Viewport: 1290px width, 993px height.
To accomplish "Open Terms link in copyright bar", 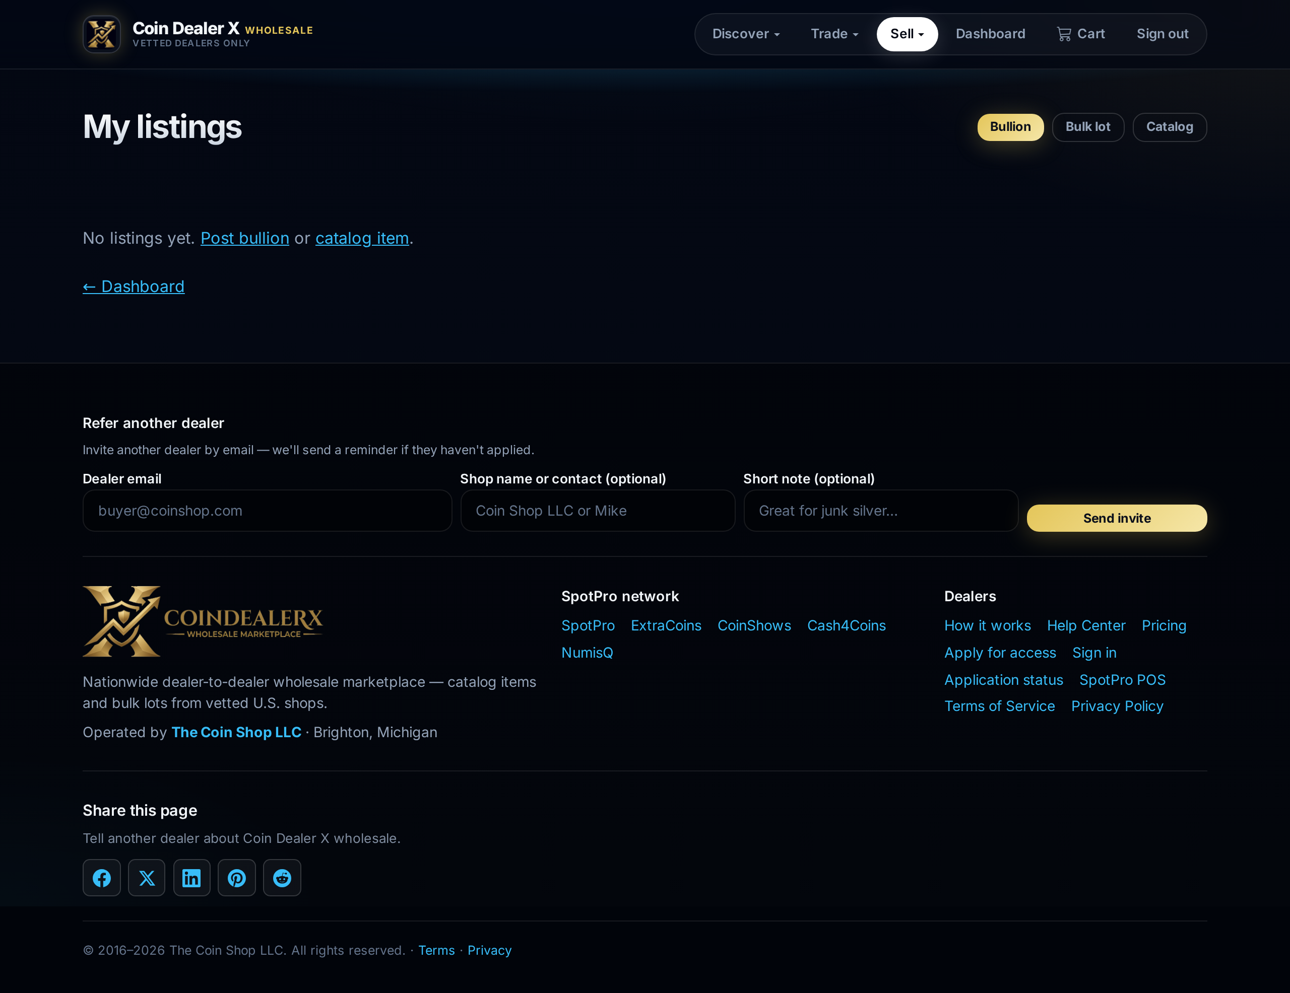I will click(x=436, y=951).
